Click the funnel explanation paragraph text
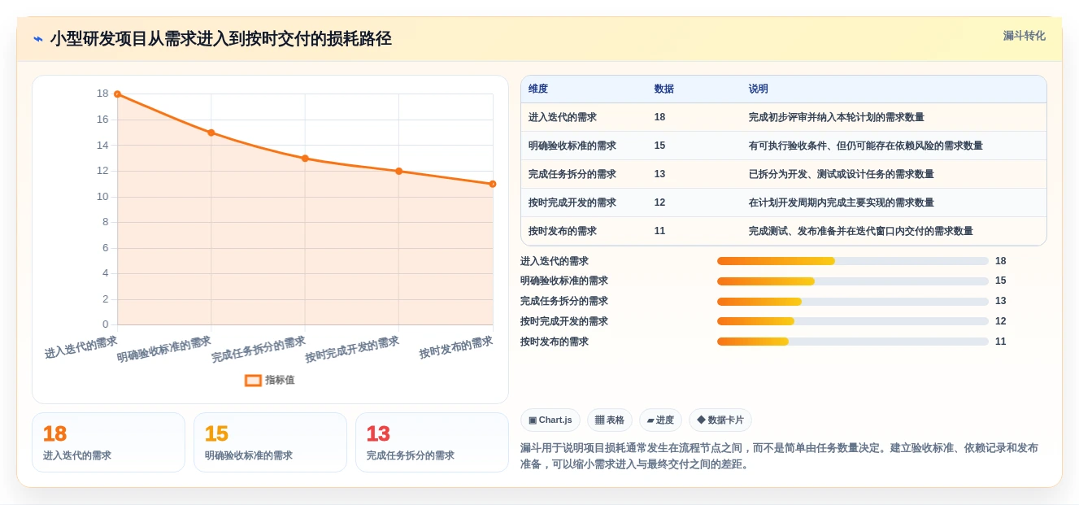The height and width of the screenshot is (505, 1079). coord(779,456)
